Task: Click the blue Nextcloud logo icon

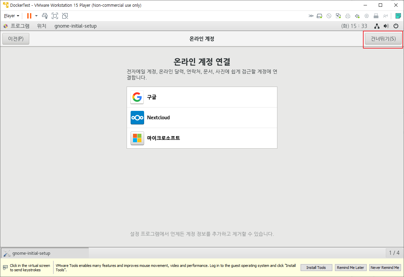Action: point(137,118)
